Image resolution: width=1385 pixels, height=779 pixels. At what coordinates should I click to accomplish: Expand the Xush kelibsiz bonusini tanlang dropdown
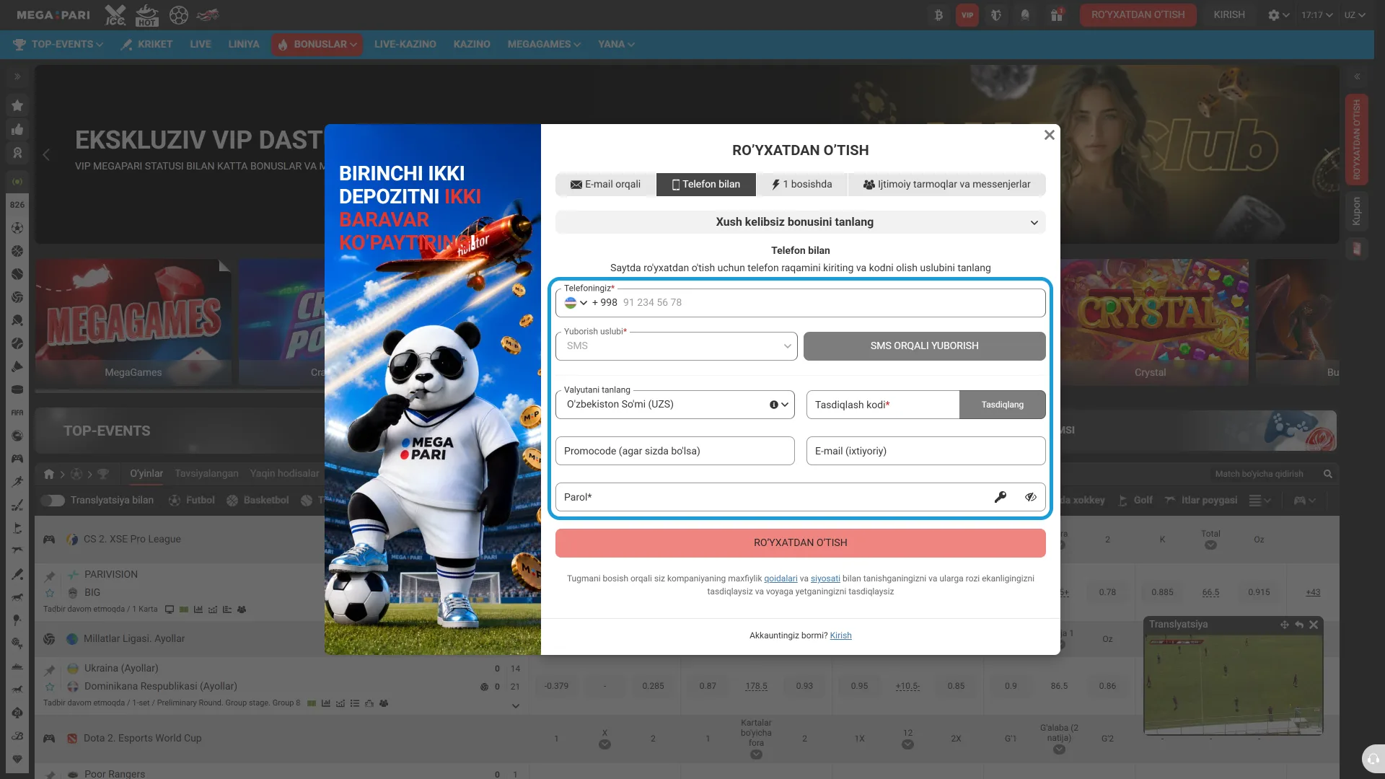pyautogui.click(x=801, y=222)
